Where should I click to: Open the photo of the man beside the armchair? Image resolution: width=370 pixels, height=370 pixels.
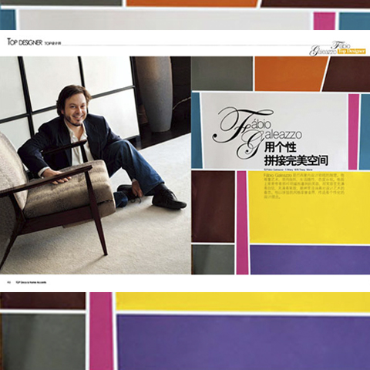pos(96,165)
